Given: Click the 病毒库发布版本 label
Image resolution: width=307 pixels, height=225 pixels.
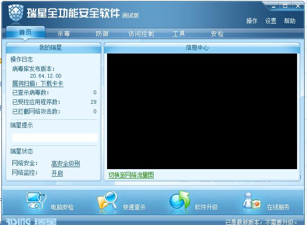Looking at the screenshot, I should (33, 69).
